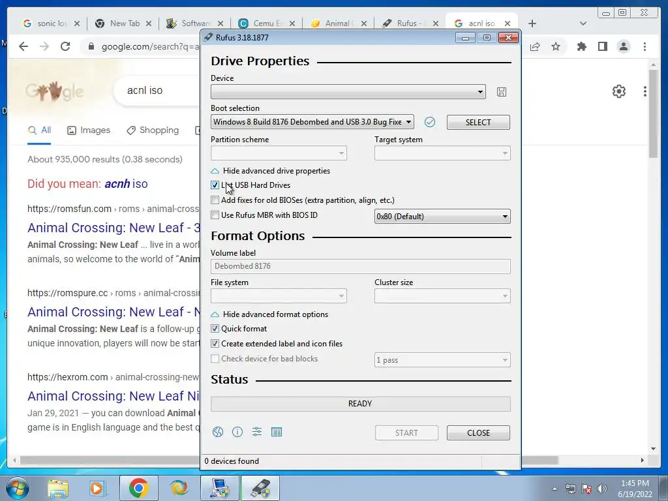Uncheck List USB Hard Drives
The width and height of the screenshot is (668, 501).
[215, 185]
